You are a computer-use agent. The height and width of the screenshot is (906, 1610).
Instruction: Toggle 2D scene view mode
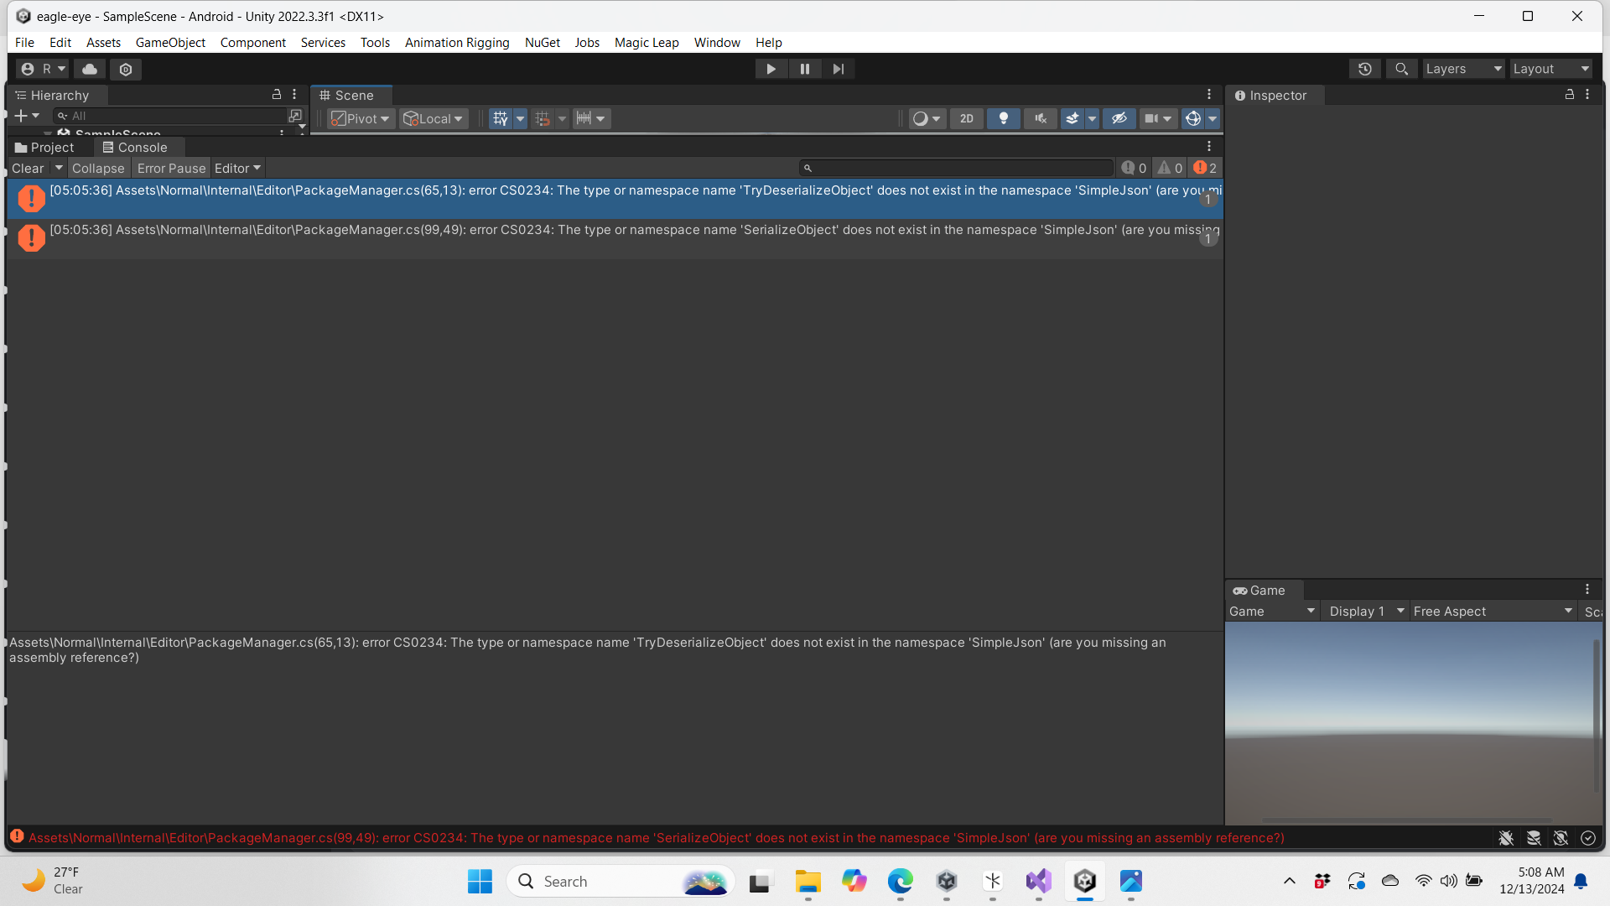(x=966, y=118)
